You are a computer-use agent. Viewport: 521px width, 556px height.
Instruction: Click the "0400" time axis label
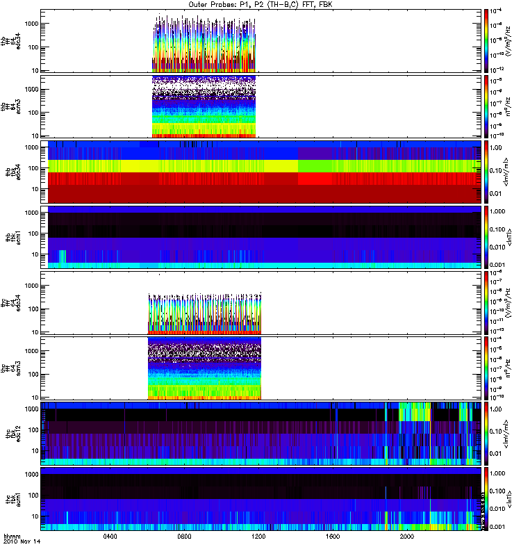click(x=110, y=537)
